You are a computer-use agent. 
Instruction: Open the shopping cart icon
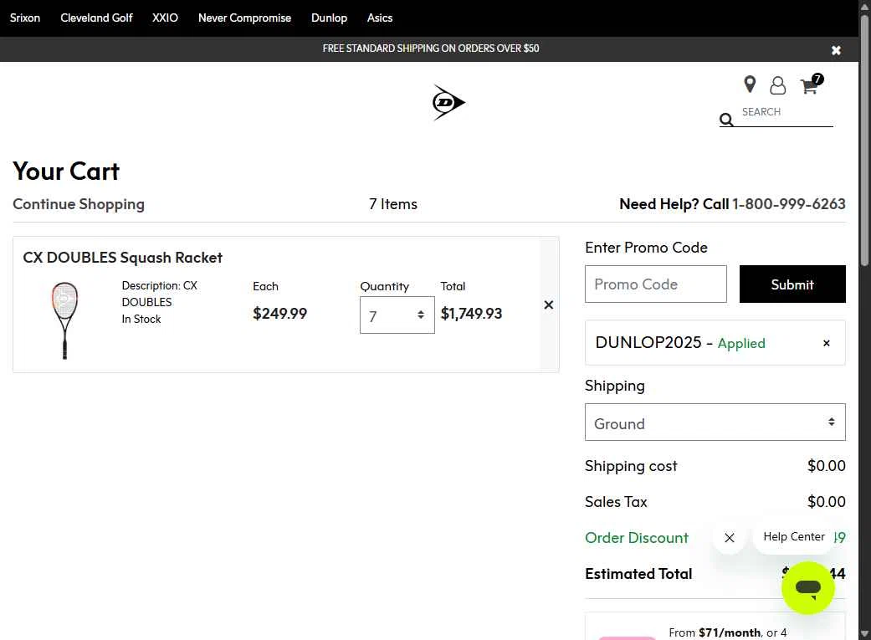810,84
